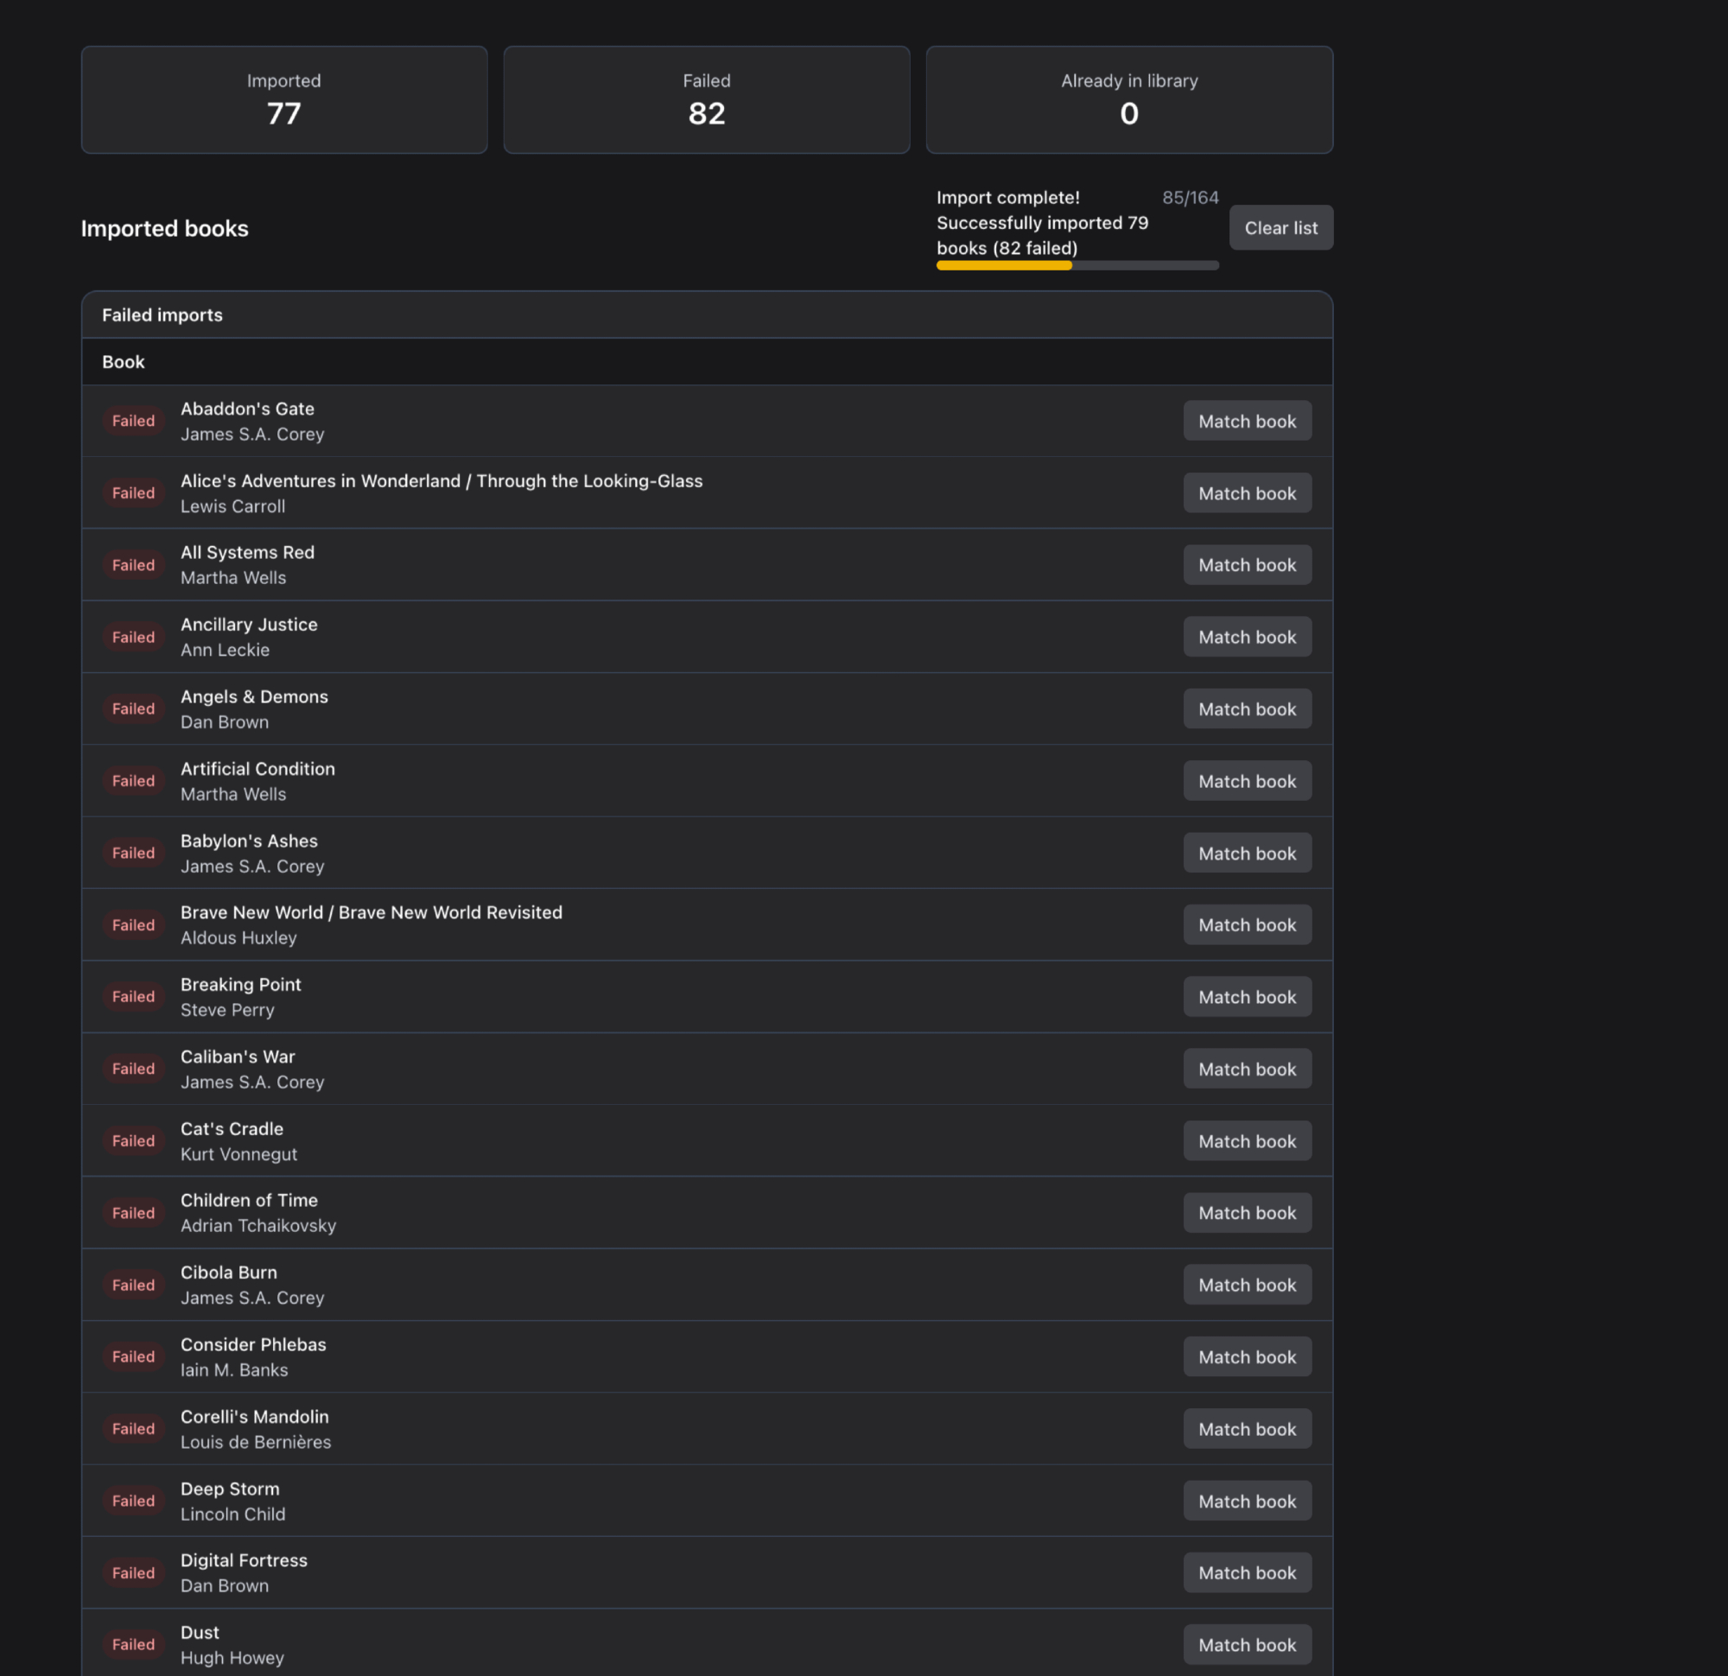Image resolution: width=1728 pixels, height=1676 pixels.
Task: Match the Brave New World book
Action: [x=1247, y=924]
